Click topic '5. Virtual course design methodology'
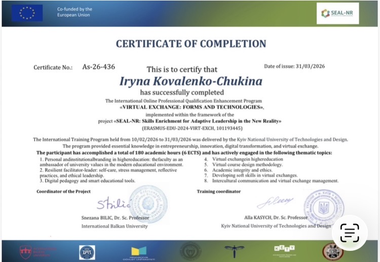The height and width of the screenshot is (262, 380). 243,165
